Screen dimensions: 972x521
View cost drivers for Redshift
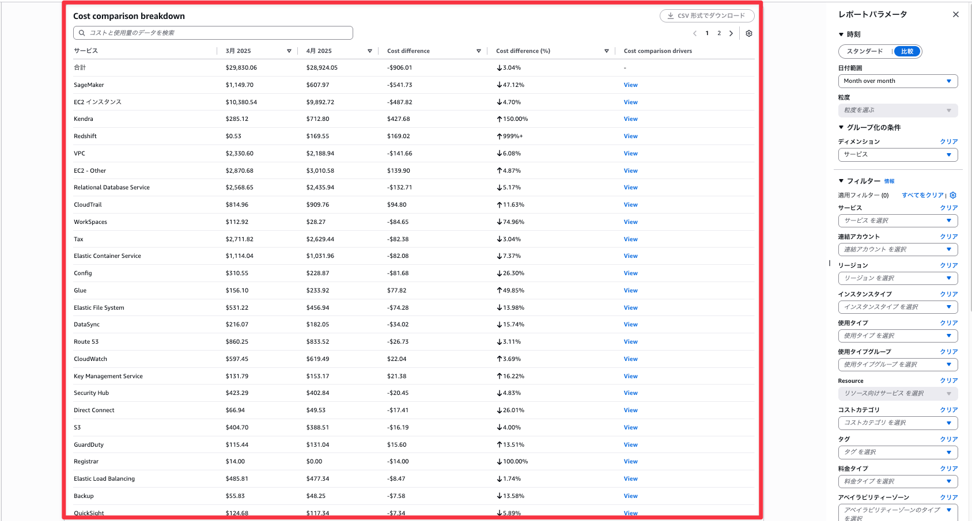tap(630, 136)
